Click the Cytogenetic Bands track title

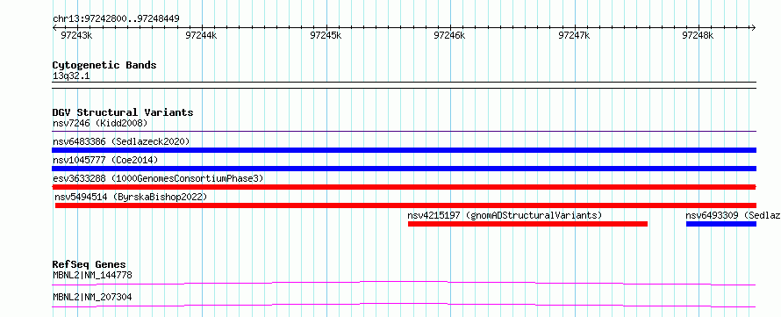[104, 65]
